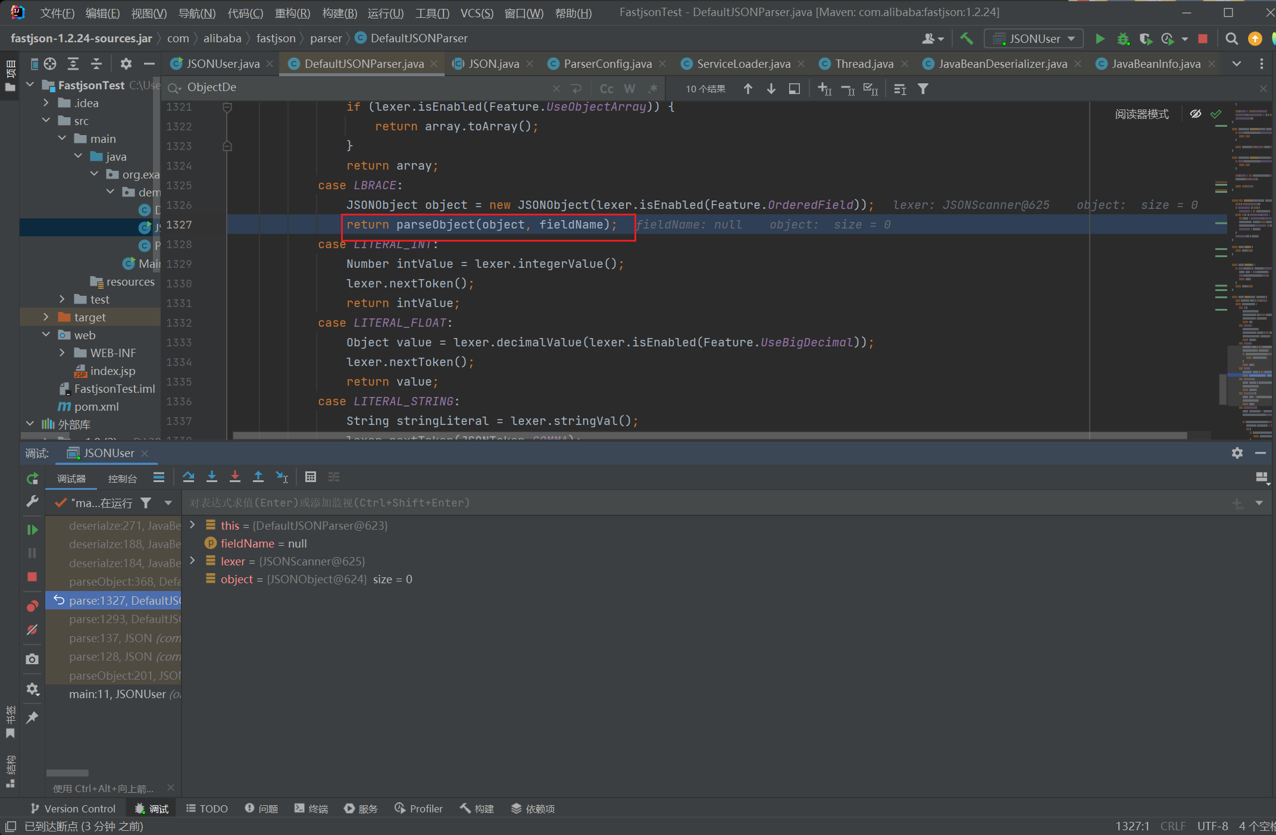Click the Build project hammer icon

coord(967,39)
